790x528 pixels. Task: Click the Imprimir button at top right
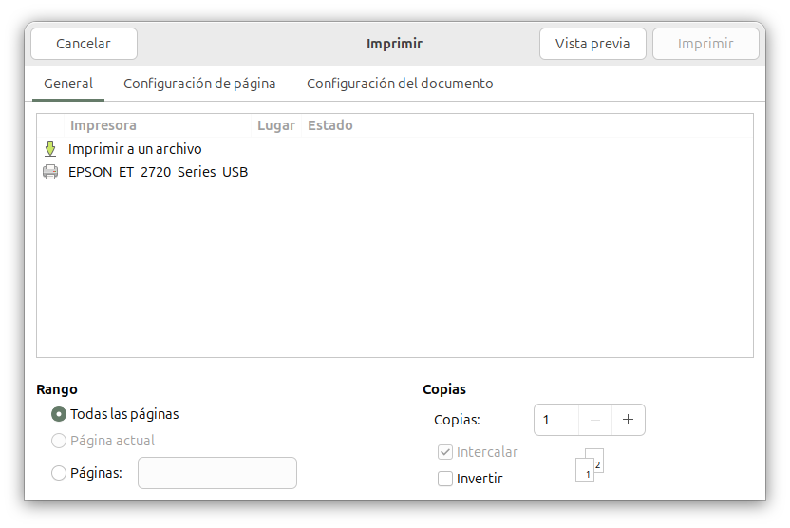[705, 44]
